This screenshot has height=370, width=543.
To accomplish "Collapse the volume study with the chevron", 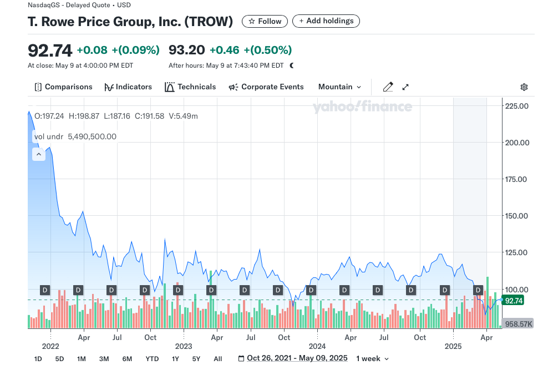I will pos(39,154).
